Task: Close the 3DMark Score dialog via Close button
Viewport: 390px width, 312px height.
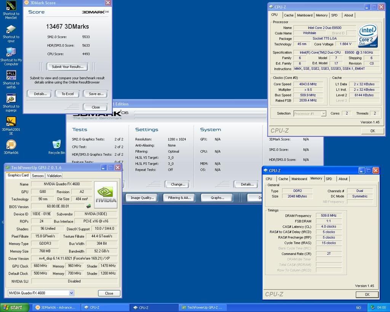Action: [x=96, y=107]
